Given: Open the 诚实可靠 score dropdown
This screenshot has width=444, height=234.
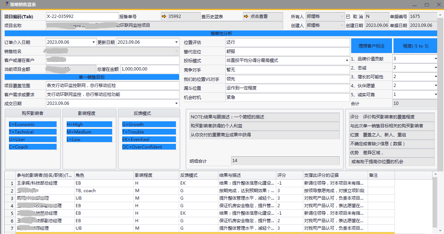Looking at the screenshot, I should coord(435,95).
